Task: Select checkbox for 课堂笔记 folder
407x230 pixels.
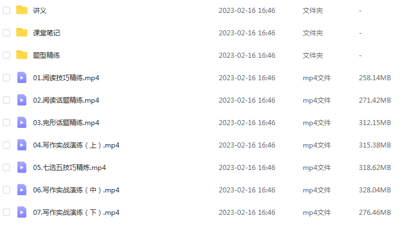Action: click(7, 33)
